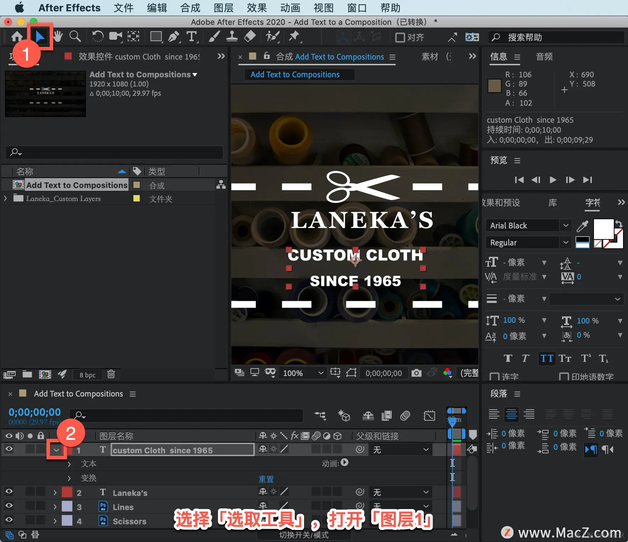Screen dimensions: 628x542
Task: Select the Rectangle shape tool
Action: 156,37
